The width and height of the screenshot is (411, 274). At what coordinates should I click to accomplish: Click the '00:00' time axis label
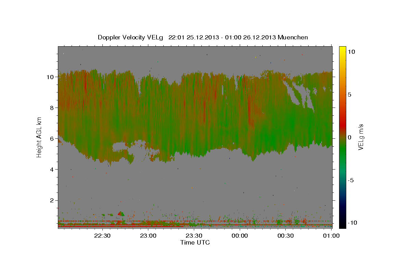(240, 236)
